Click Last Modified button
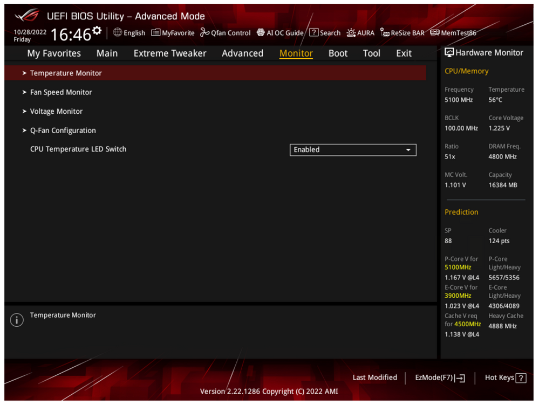 pos(374,377)
